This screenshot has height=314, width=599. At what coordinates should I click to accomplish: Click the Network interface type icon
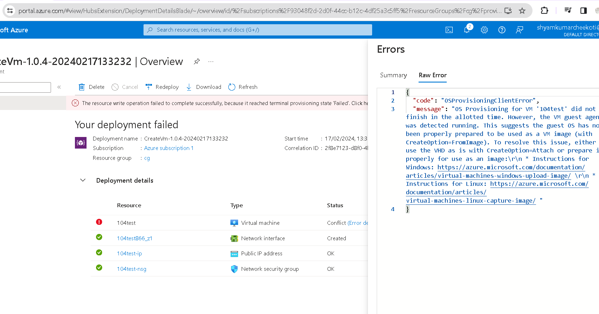[234, 238]
